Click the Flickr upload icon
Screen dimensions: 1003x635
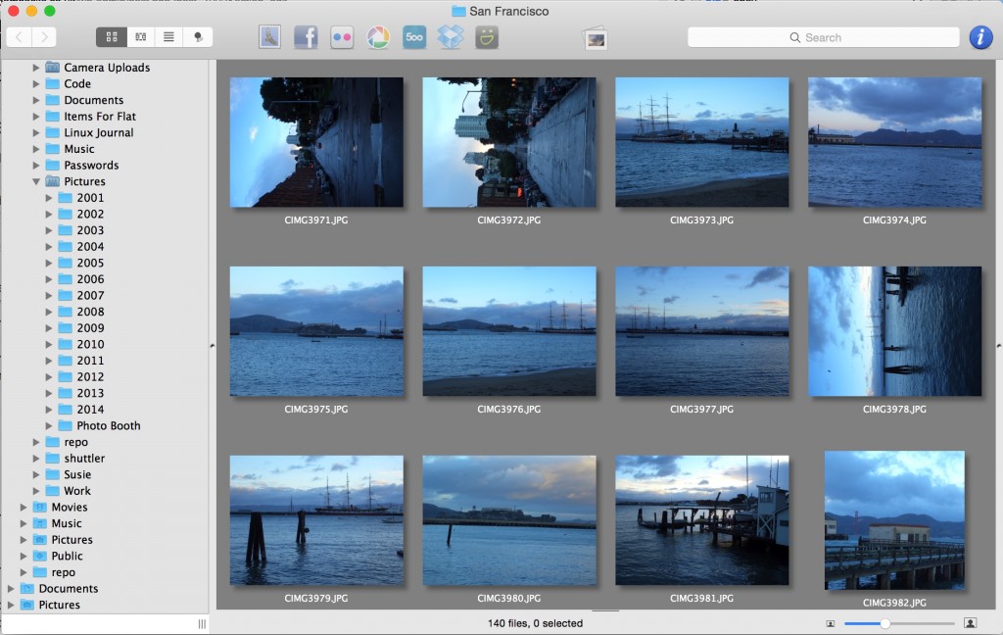click(342, 37)
